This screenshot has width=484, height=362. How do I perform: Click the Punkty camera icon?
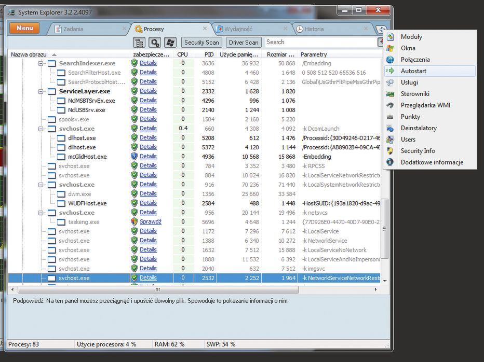coord(390,117)
